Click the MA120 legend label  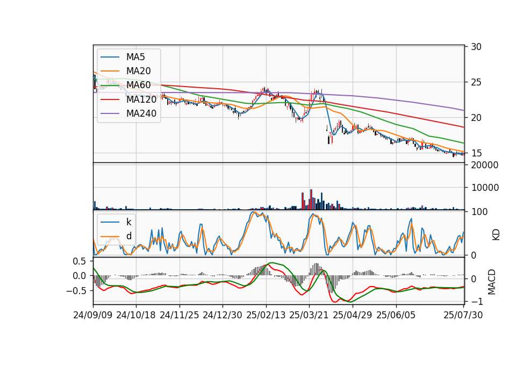tap(141, 99)
